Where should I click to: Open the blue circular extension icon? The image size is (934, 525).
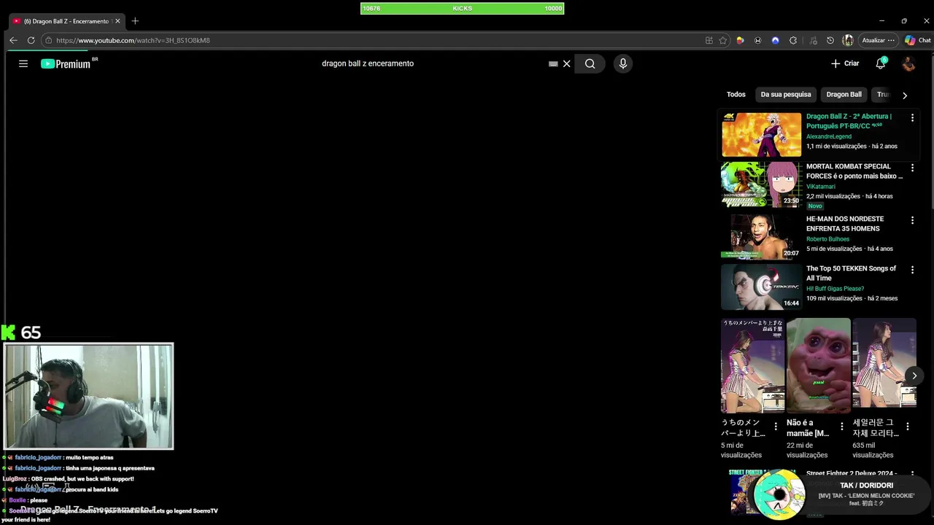(x=775, y=40)
